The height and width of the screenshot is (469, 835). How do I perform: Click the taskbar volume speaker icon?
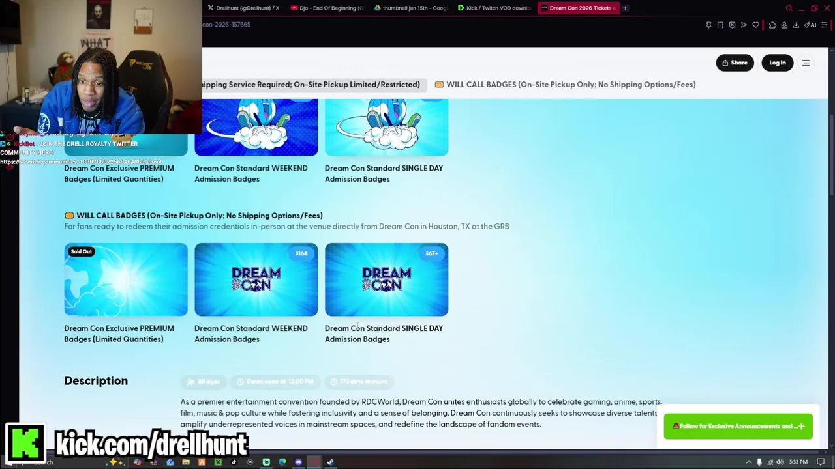(x=780, y=462)
